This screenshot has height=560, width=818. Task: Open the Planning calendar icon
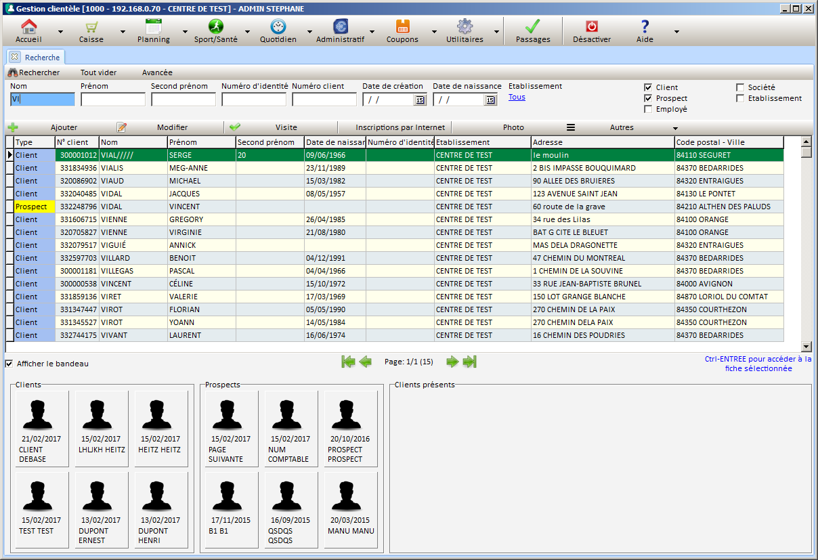point(154,27)
